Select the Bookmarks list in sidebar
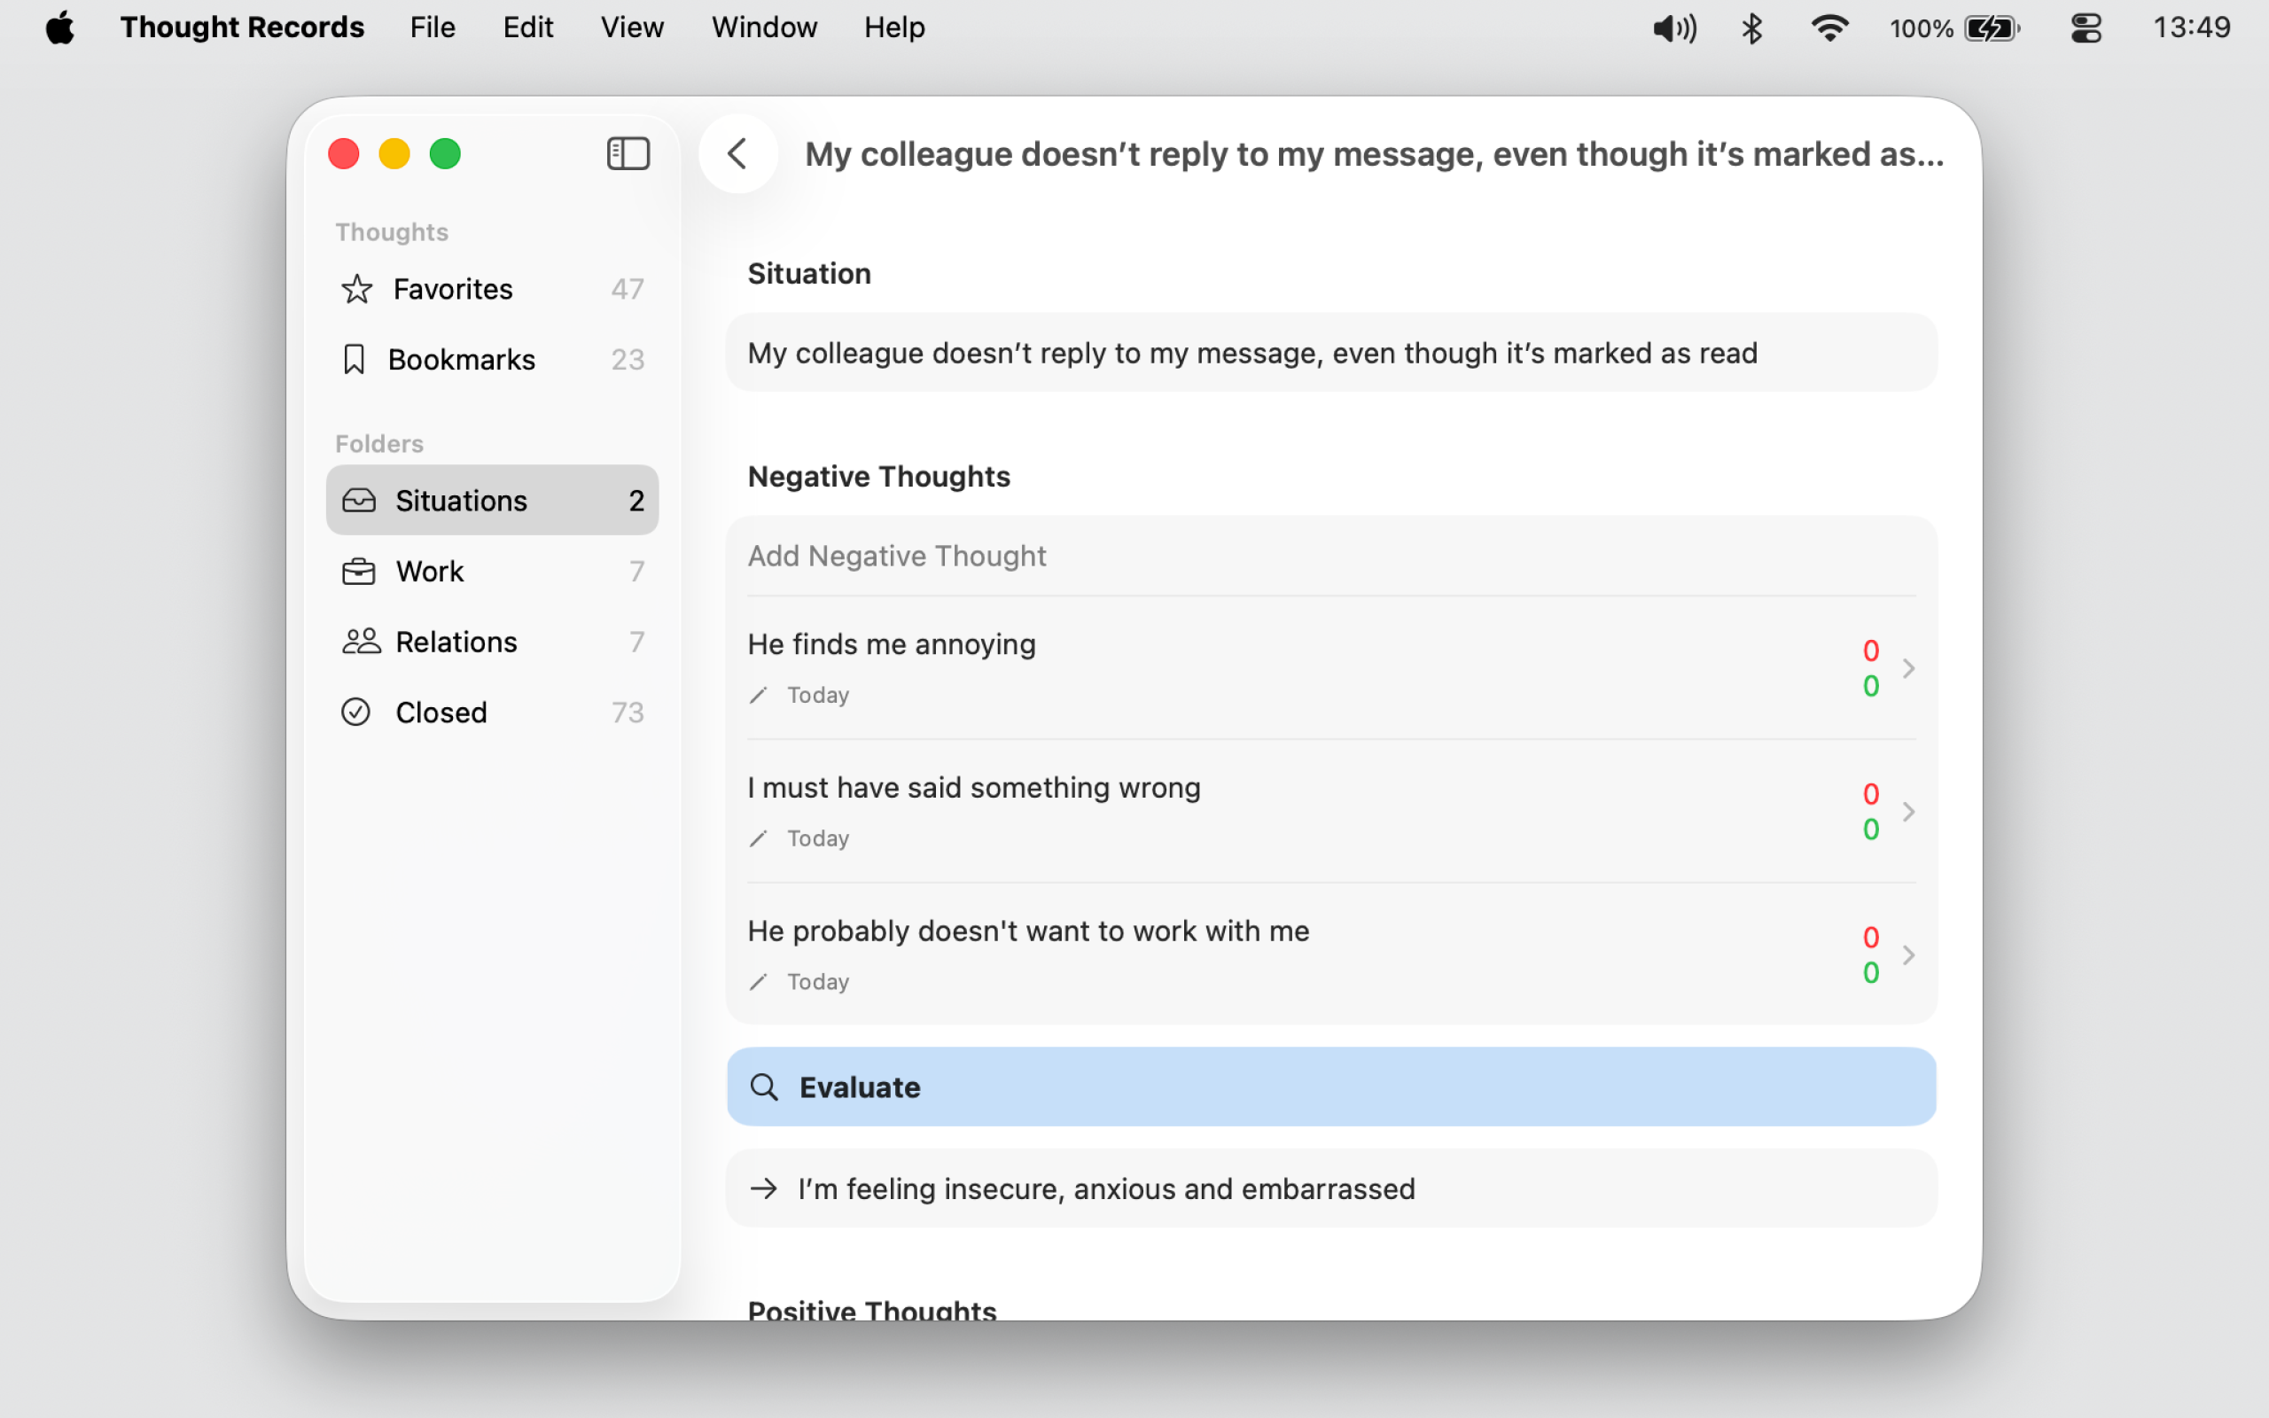The width and height of the screenshot is (2269, 1418). click(492, 359)
